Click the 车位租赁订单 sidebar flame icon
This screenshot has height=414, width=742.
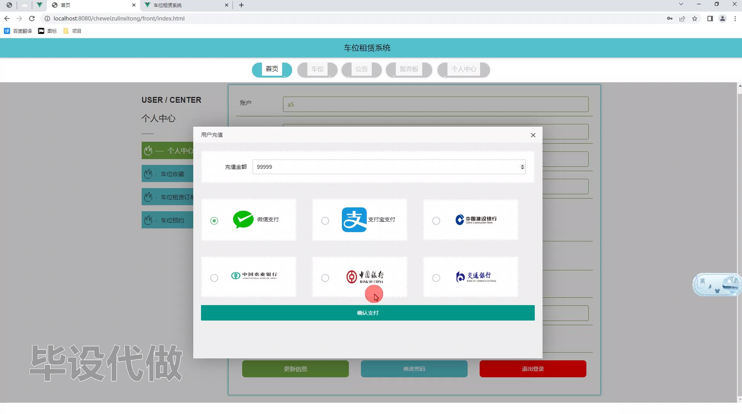coord(148,197)
